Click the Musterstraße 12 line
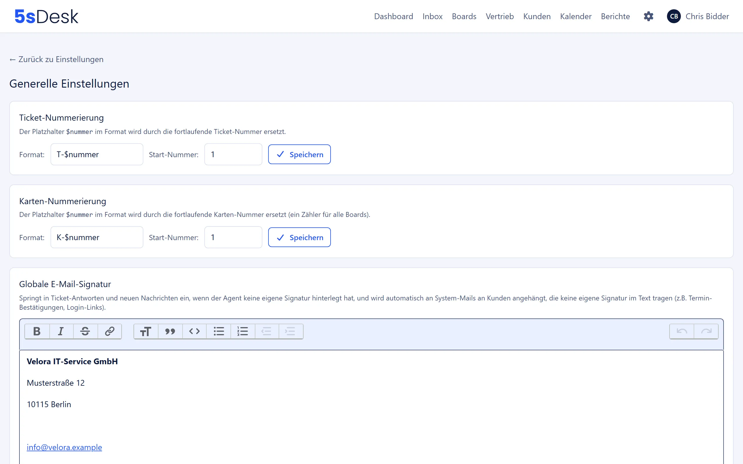The image size is (743, 464). tap(55, 383)
